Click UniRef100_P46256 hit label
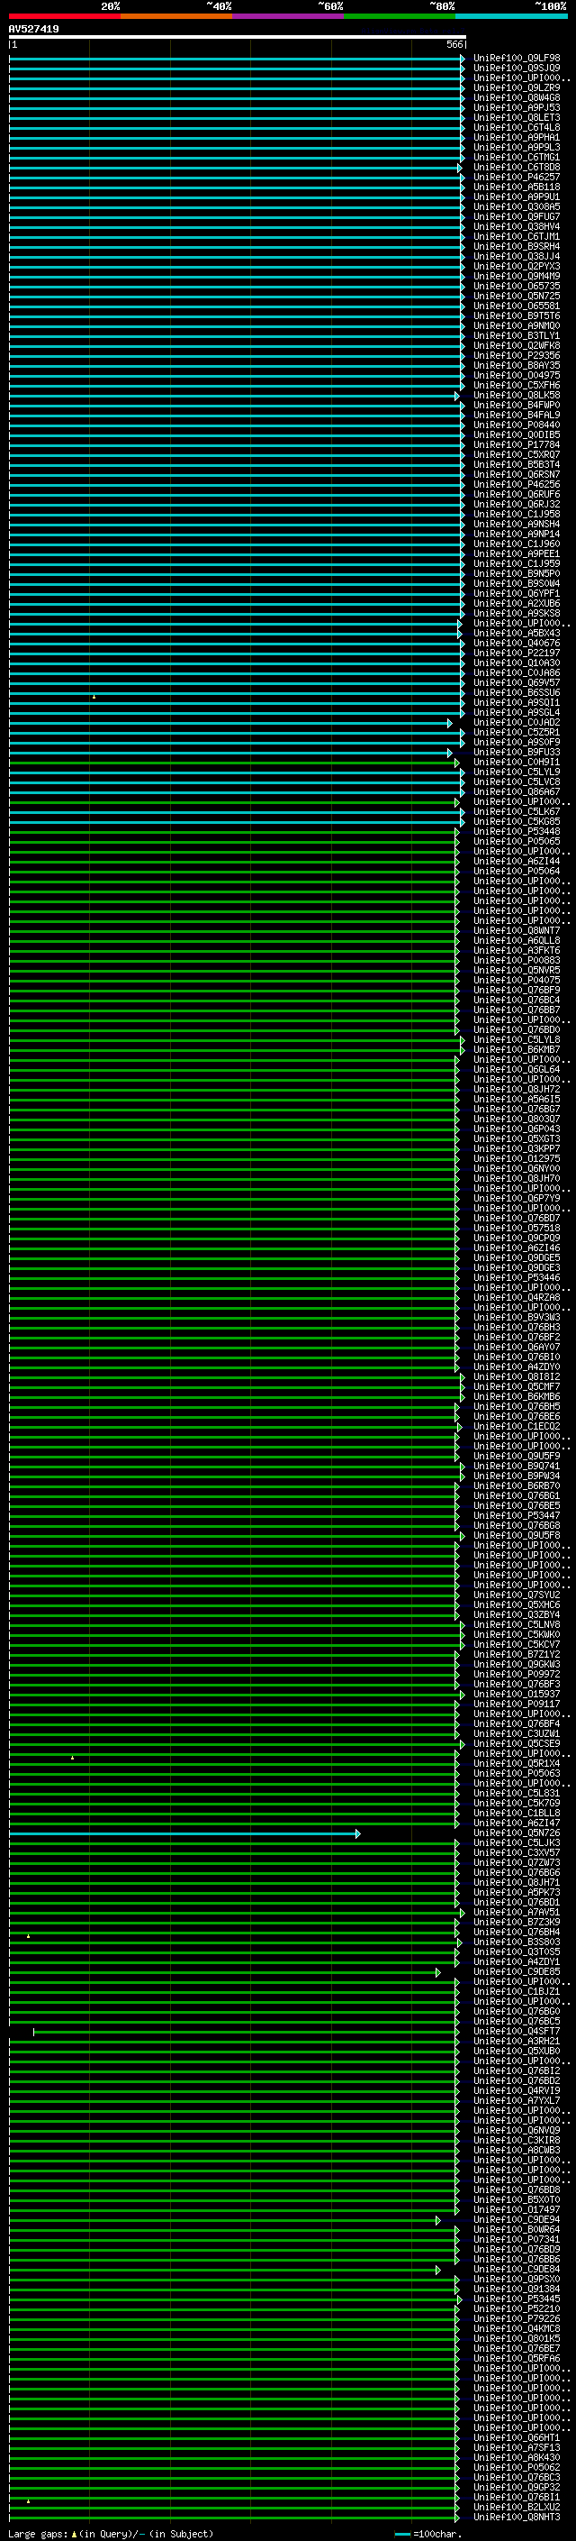Screen dimensions: 576x2541 (517, 484)
